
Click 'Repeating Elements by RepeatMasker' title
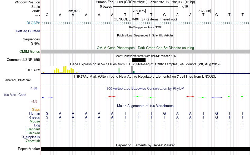[x=145, y=145]
